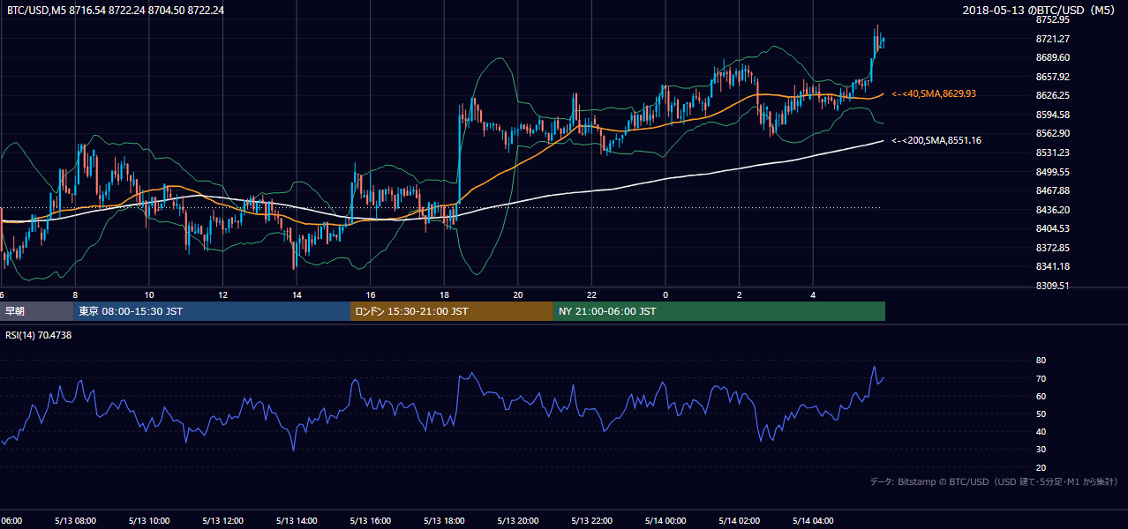The height and width of the screenshot is (529, 1128).
Task: Click the price axis value 8467.88
Action: pos(1053,190)
